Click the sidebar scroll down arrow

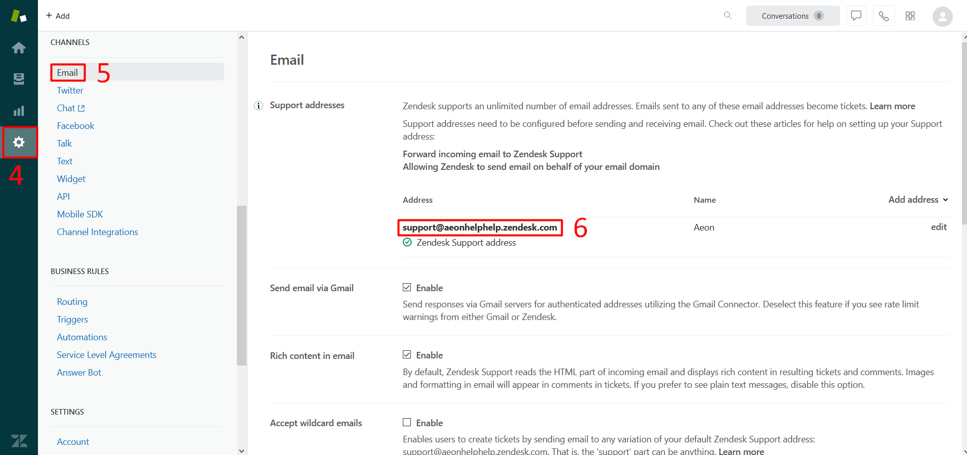(x=241, y=450)
